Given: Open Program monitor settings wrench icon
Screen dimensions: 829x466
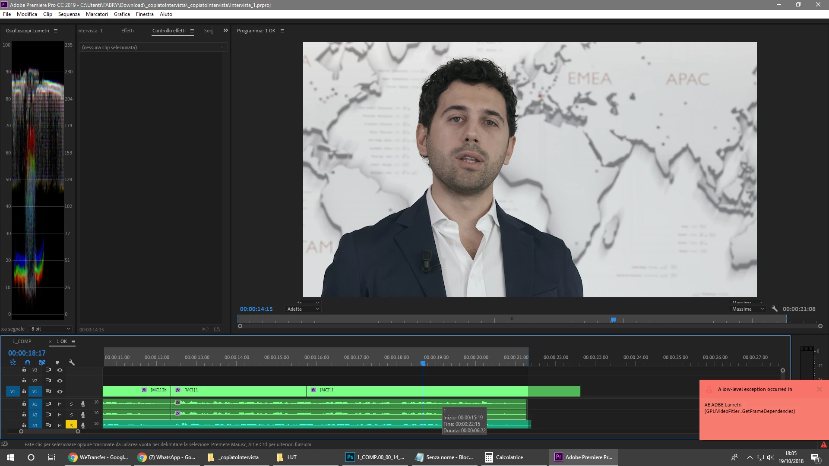Looking at the screenshot, I should pos(775,309).
